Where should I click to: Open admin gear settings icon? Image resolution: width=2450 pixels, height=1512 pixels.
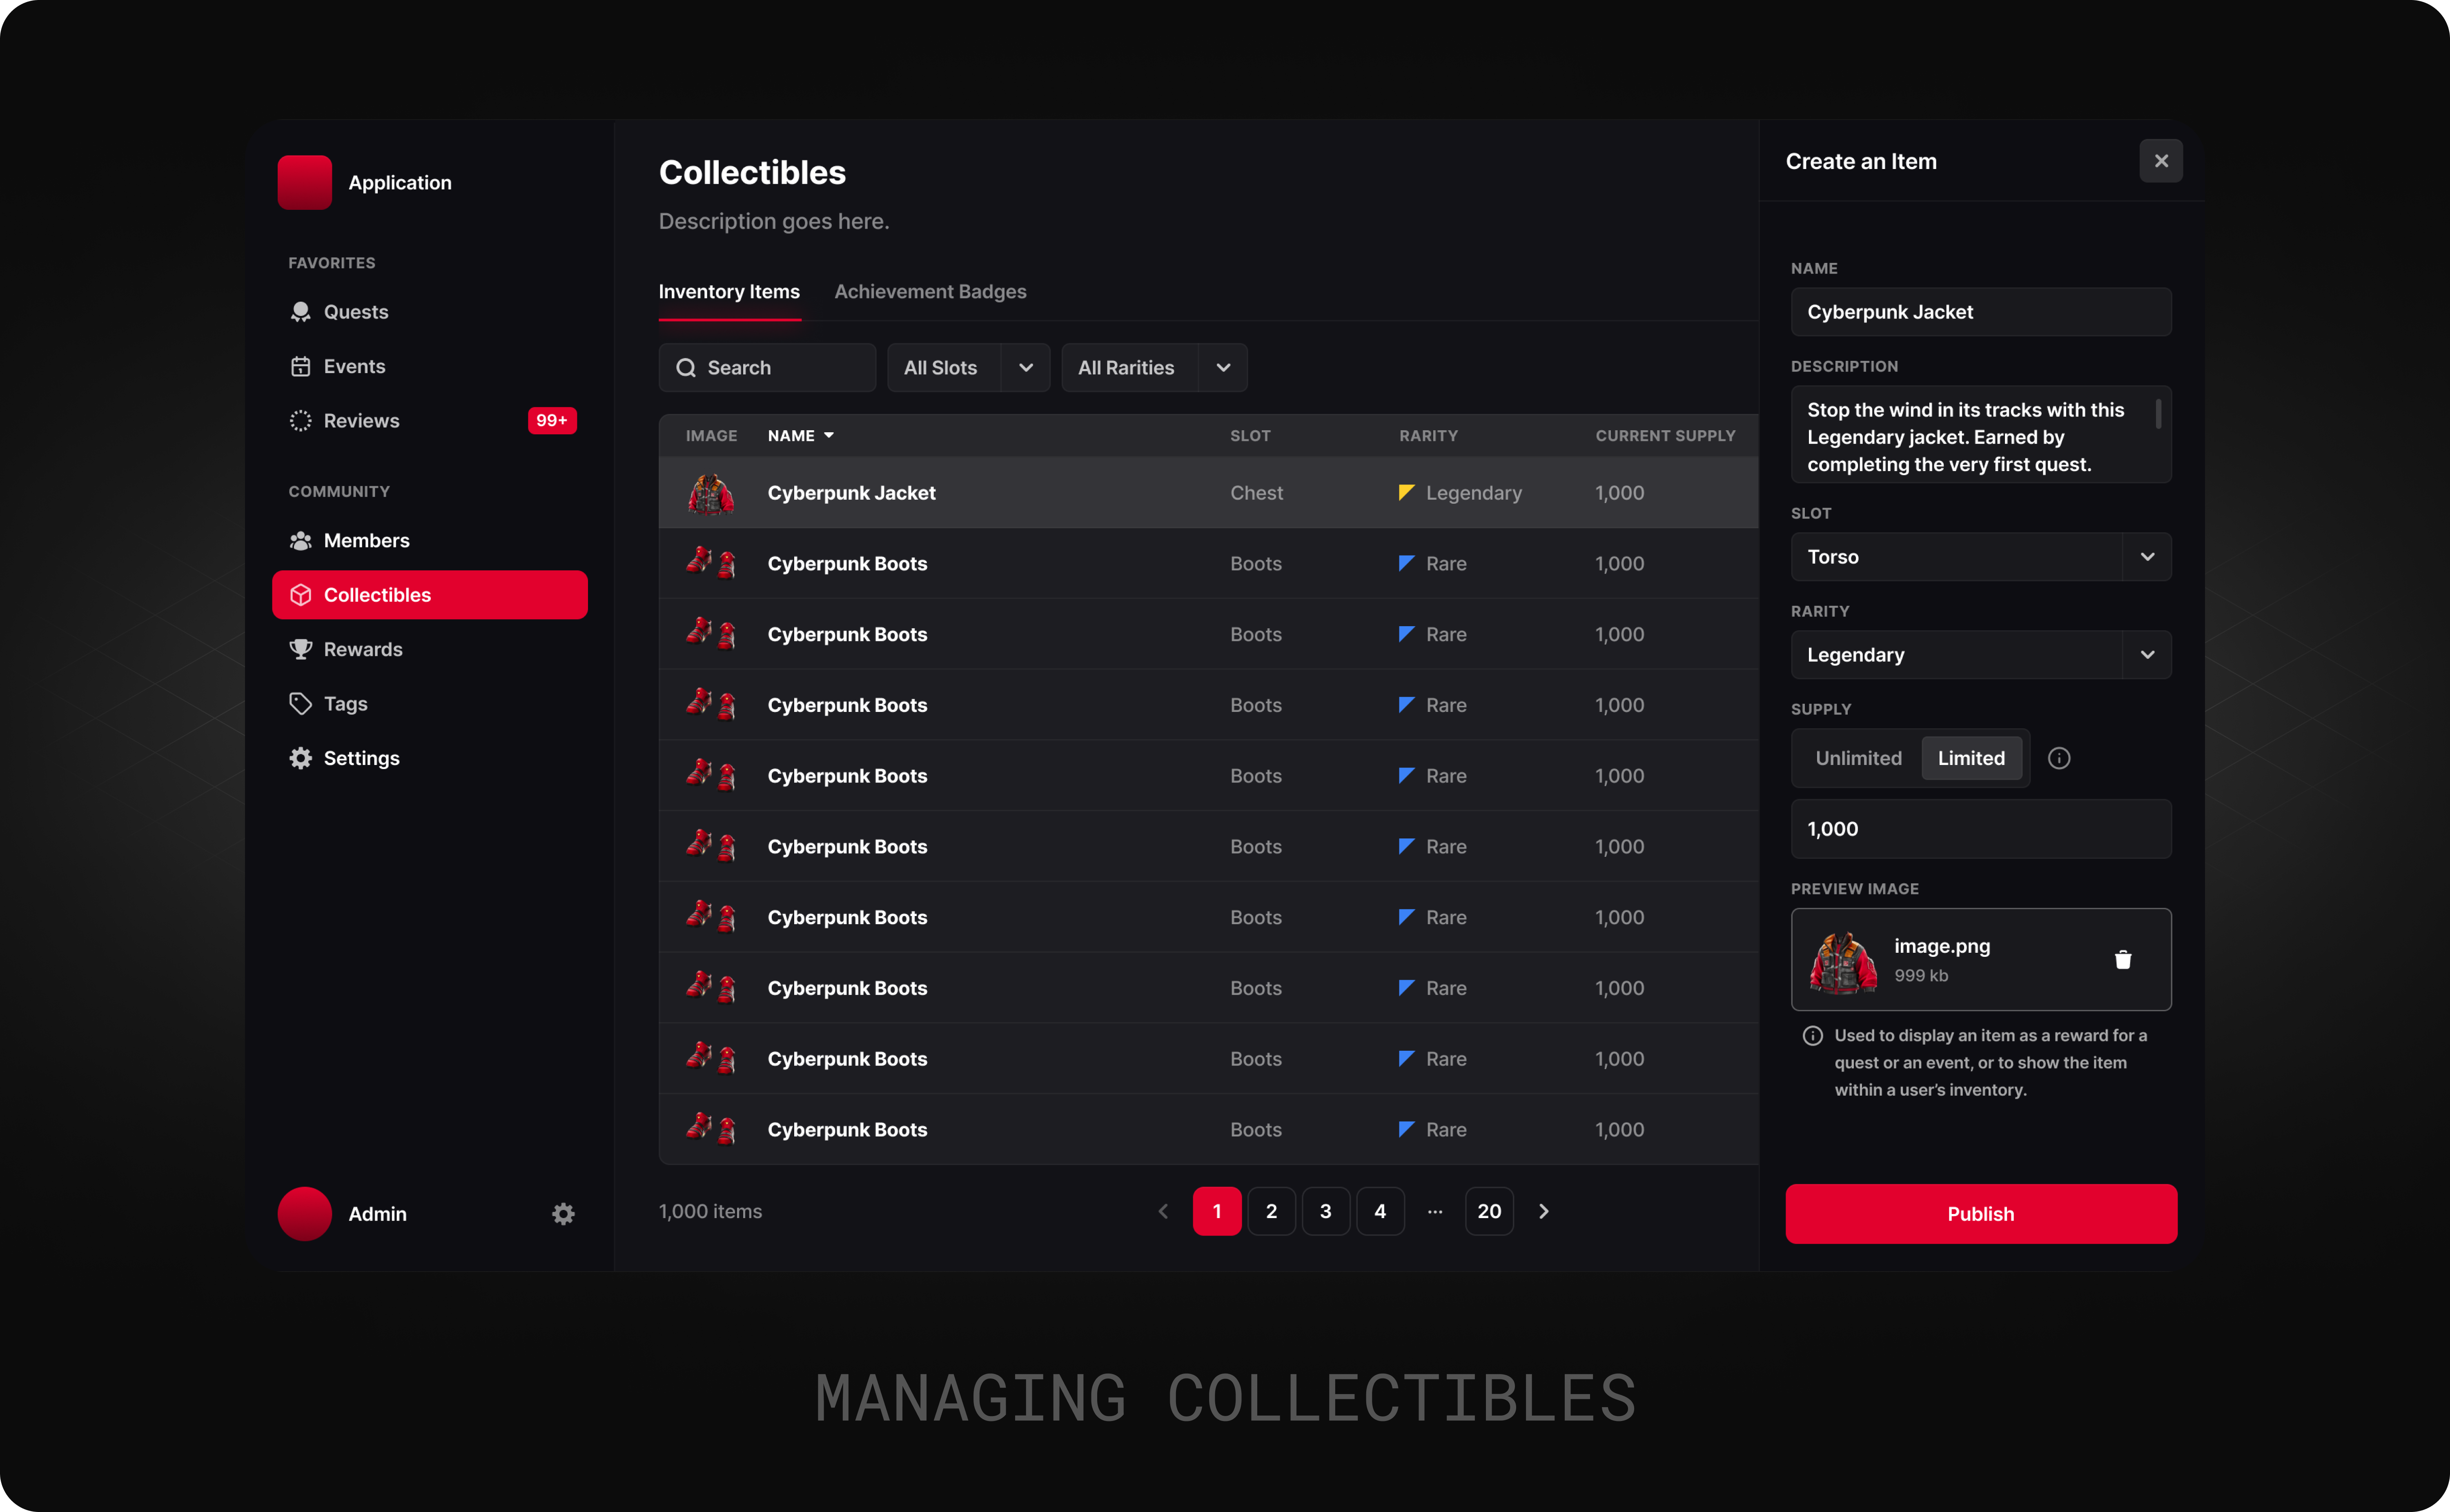[563, 1214]
